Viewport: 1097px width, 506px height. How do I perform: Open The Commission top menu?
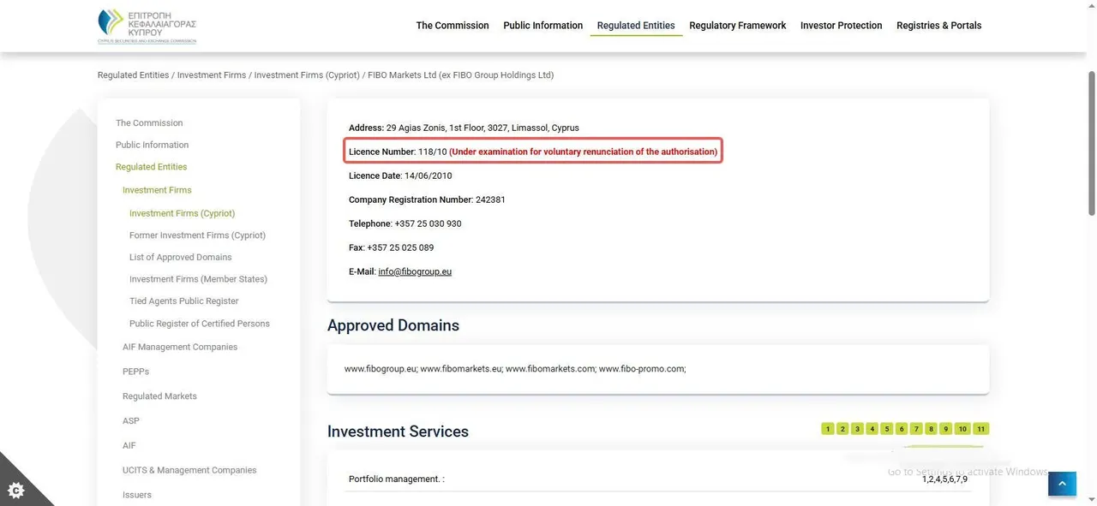(x=453, y=26)
